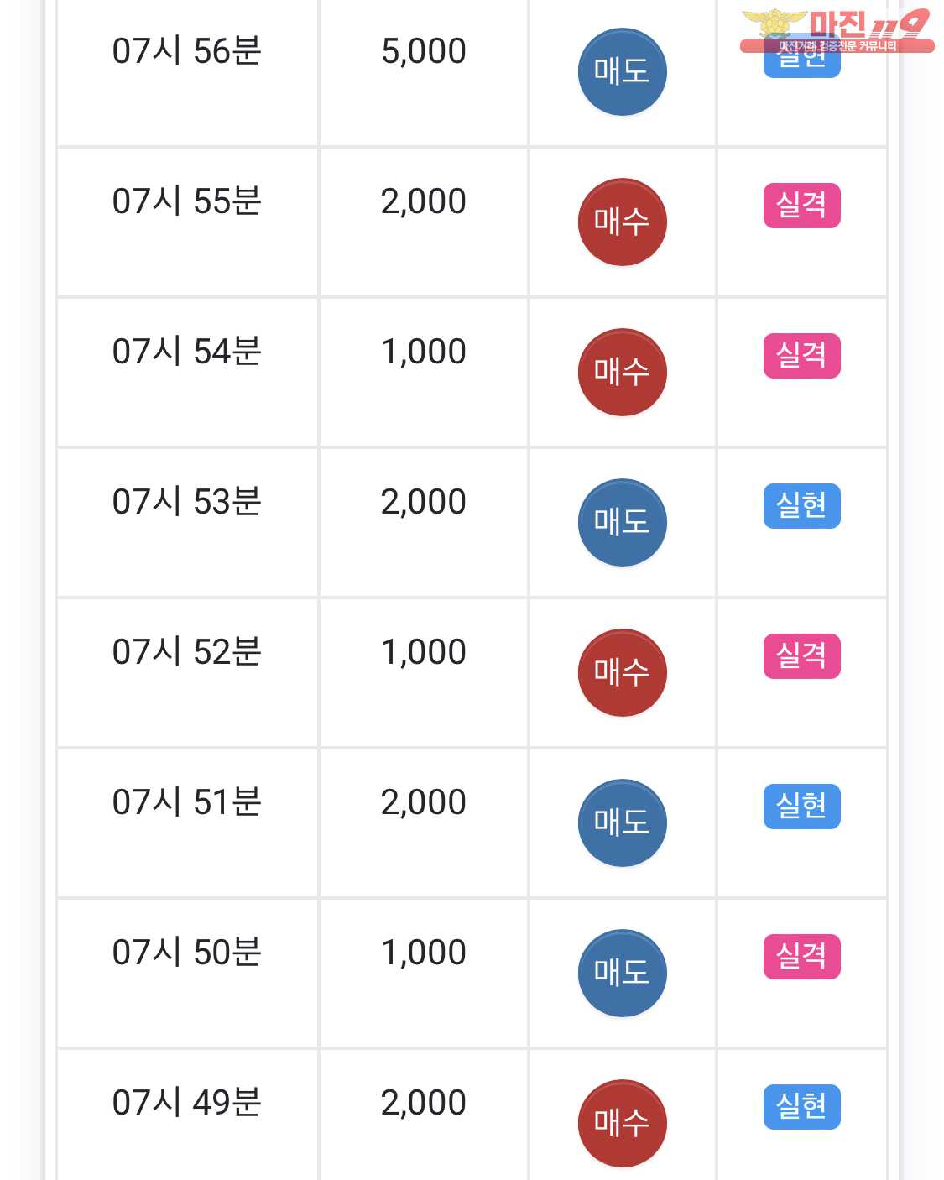Select the 매수 circle in 07시 54분 row
Screen dimensions: 944x1180
(622, 372)
